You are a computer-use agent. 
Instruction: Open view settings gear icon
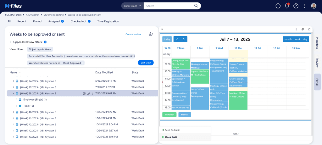point(151,34)
